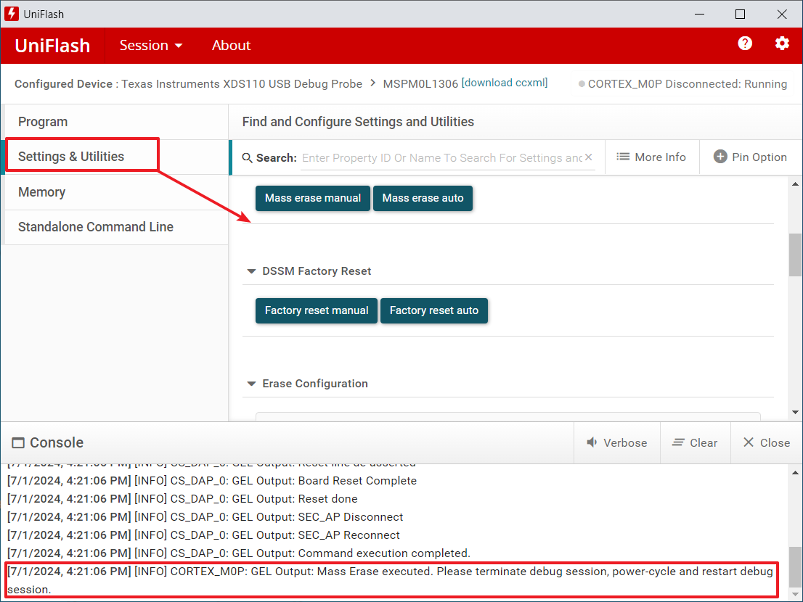Screen dimensions: 803x602
Task: Collapse the Erase Configuration section
Action: (x=252, y=384)
